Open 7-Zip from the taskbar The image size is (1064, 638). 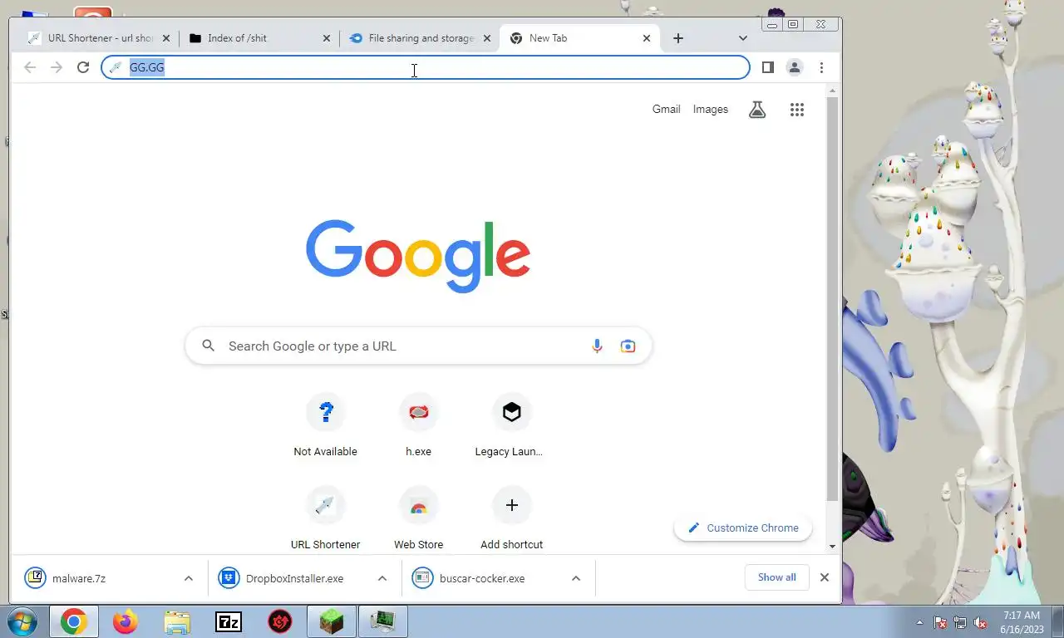229,621
